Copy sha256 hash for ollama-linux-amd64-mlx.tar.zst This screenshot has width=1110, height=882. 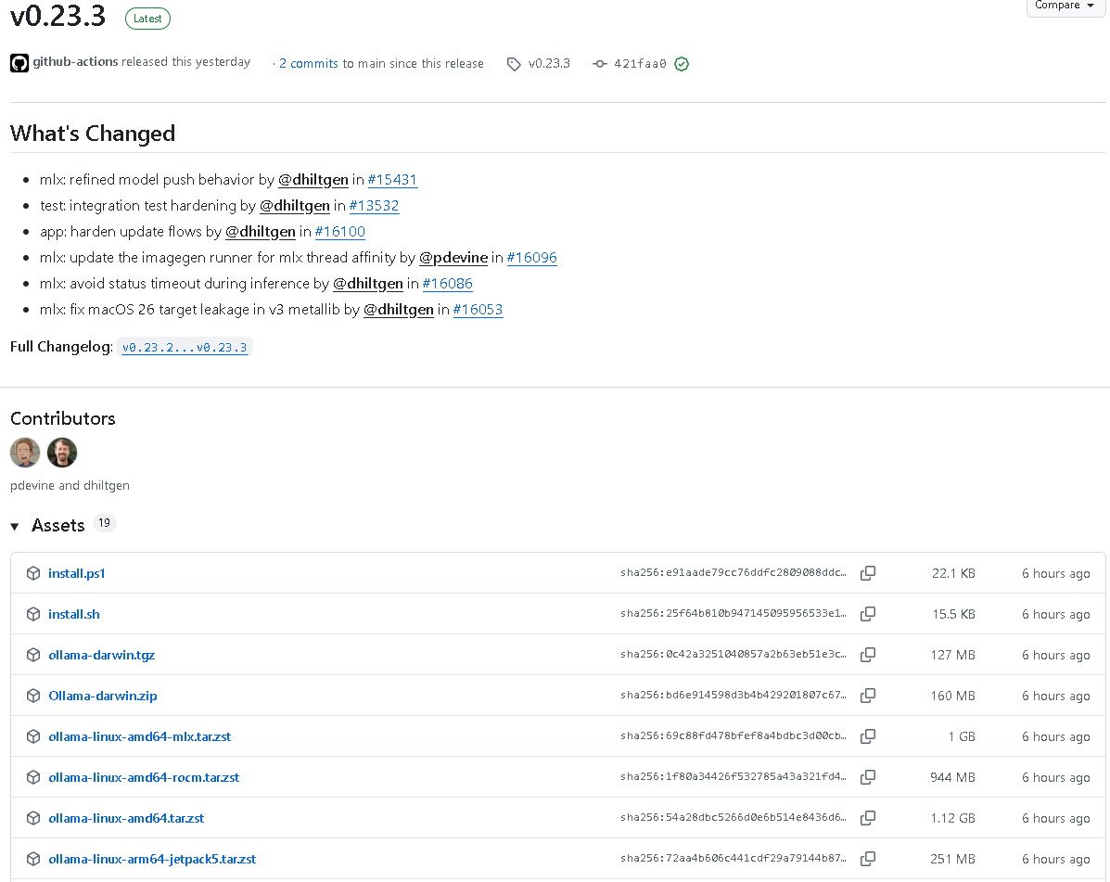pyautogui.click(x=868, y=736)
